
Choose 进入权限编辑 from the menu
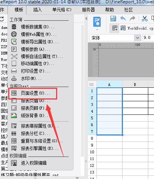click(34, 163)
